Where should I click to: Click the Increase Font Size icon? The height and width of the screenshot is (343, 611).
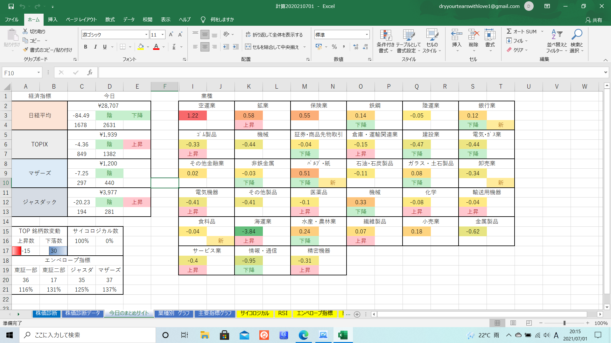[x=171, y=35]
